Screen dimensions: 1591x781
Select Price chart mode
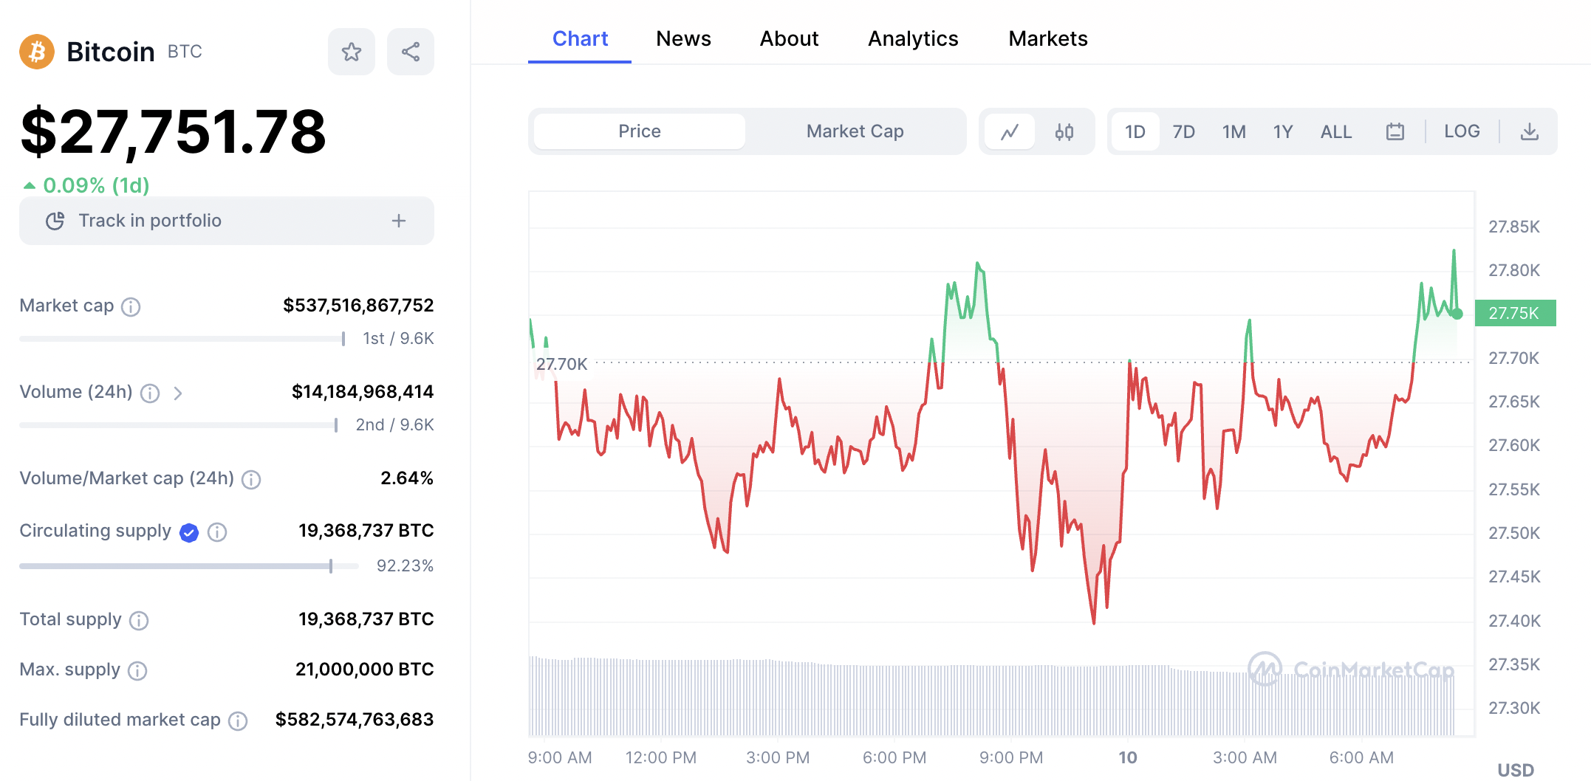(x=640, y=131)
